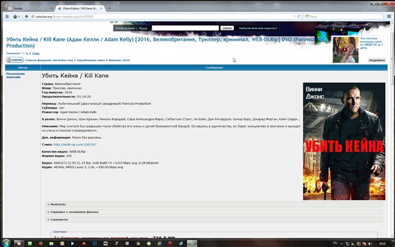Open the Opera taskbar icon
395x247 pixels.
(x=170, y=243)
